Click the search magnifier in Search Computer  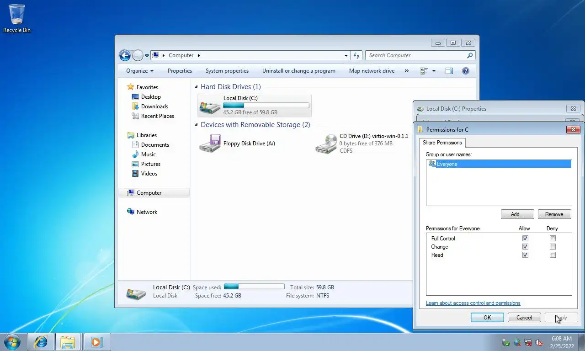point(470,55)
